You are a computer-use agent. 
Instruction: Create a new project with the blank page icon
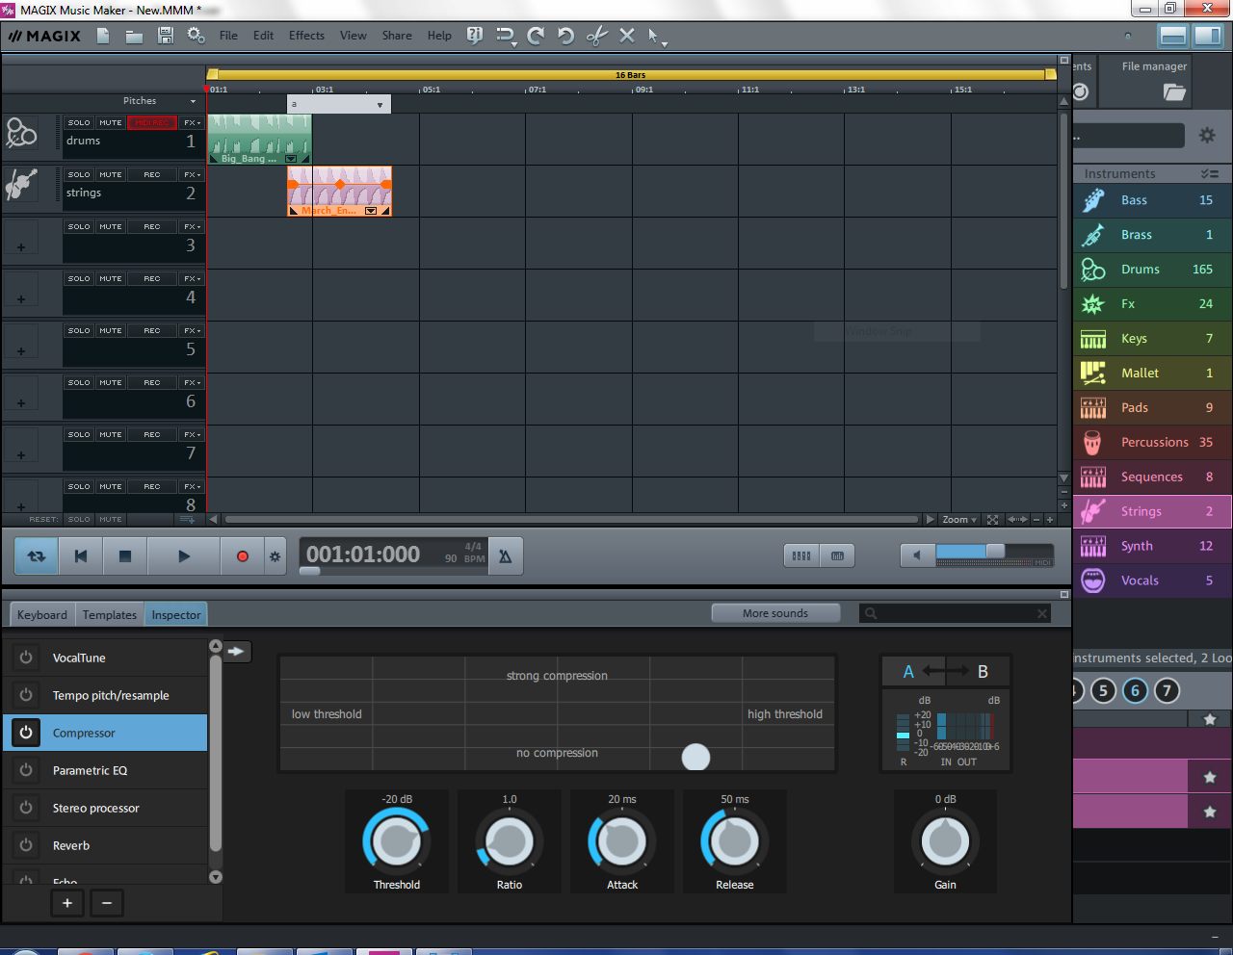[103, 36]
